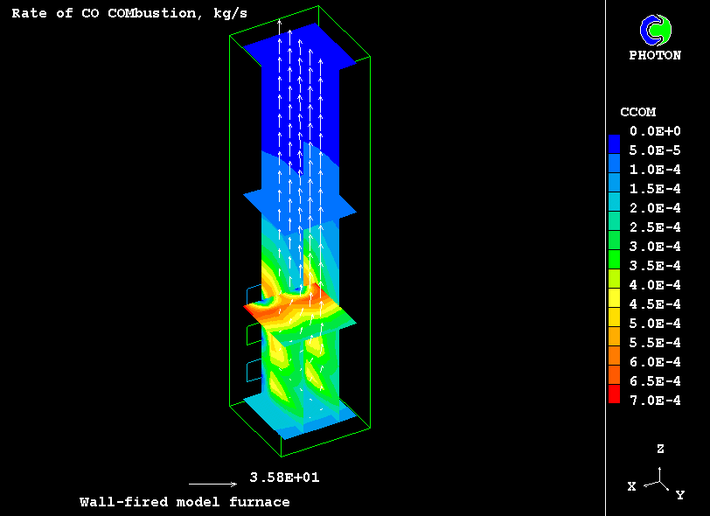The image size is (710, 516).
Task: Click the PHOTON logo icon
Action: point(655,31)
